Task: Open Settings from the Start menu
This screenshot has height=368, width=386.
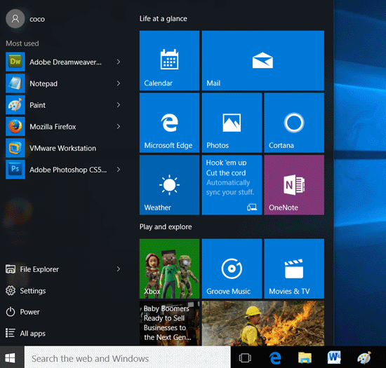Action: [x=25, y=291]
